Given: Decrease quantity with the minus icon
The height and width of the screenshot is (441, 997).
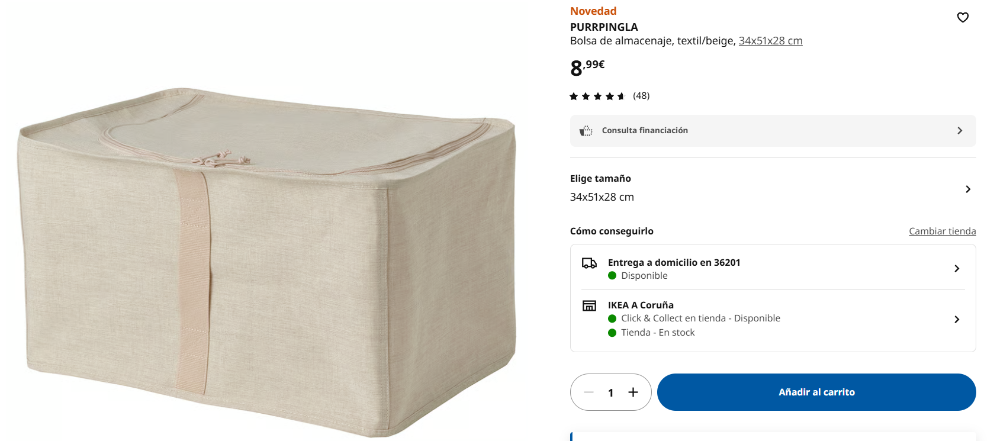Looking at the screenshot, I should [588, 392].
